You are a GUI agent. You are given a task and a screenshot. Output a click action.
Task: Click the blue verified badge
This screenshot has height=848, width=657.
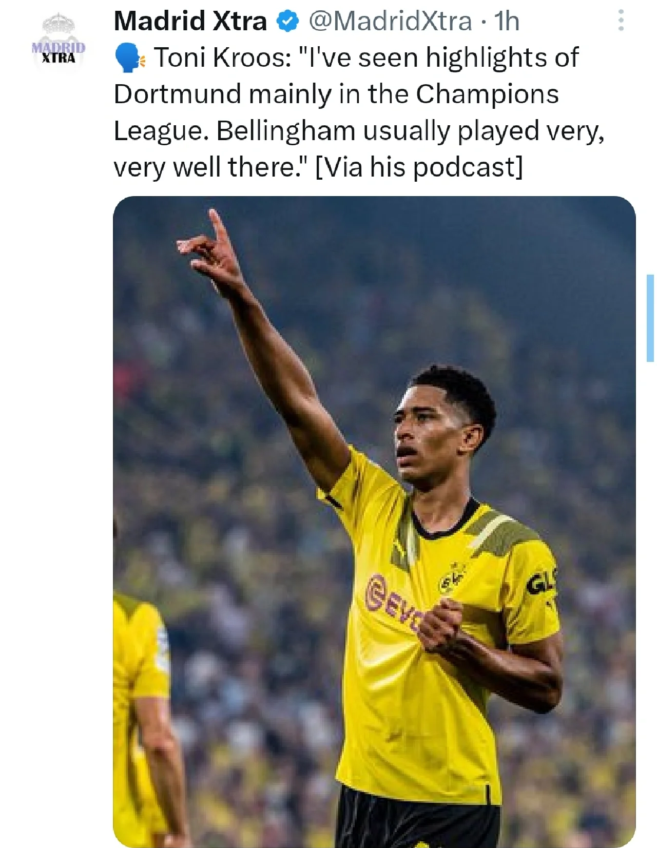click(x=288, y=22)
